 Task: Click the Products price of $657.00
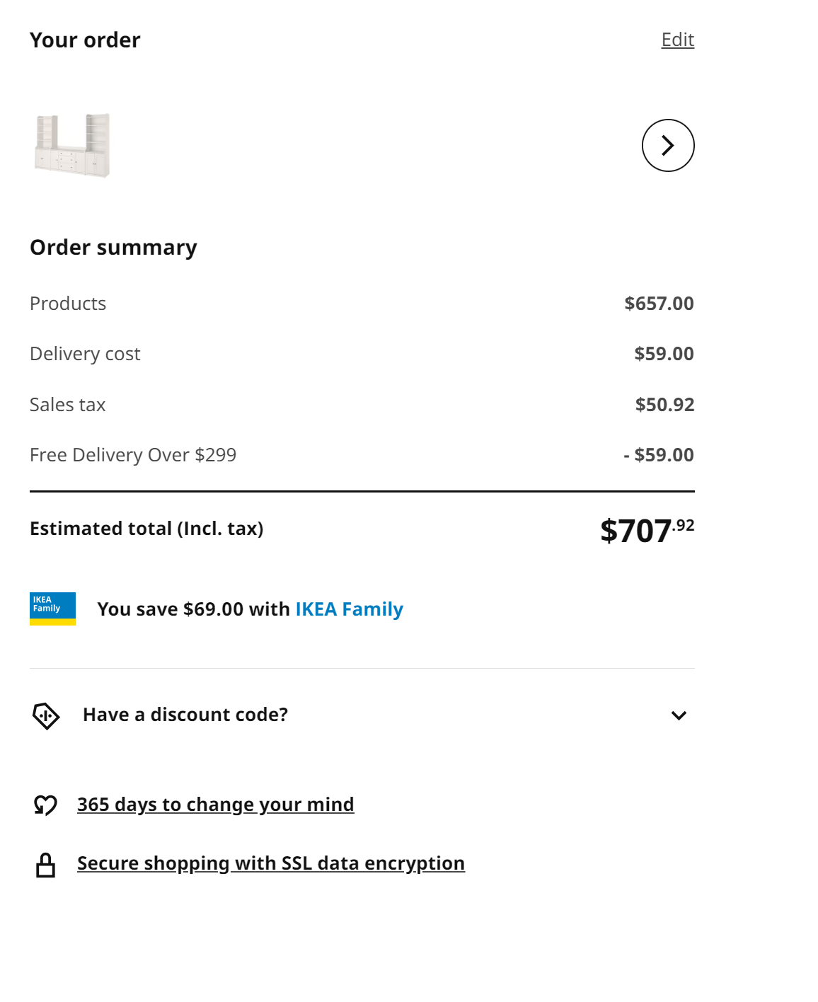[659, 304]
